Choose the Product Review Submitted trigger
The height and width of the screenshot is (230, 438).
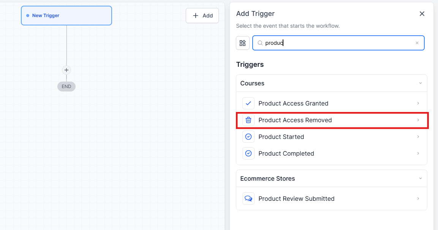[296, 198]
